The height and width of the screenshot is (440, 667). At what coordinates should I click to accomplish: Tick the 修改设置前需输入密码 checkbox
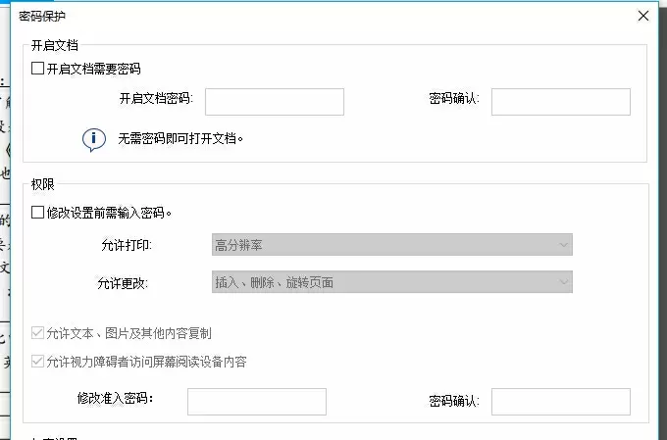coord(38,213)
